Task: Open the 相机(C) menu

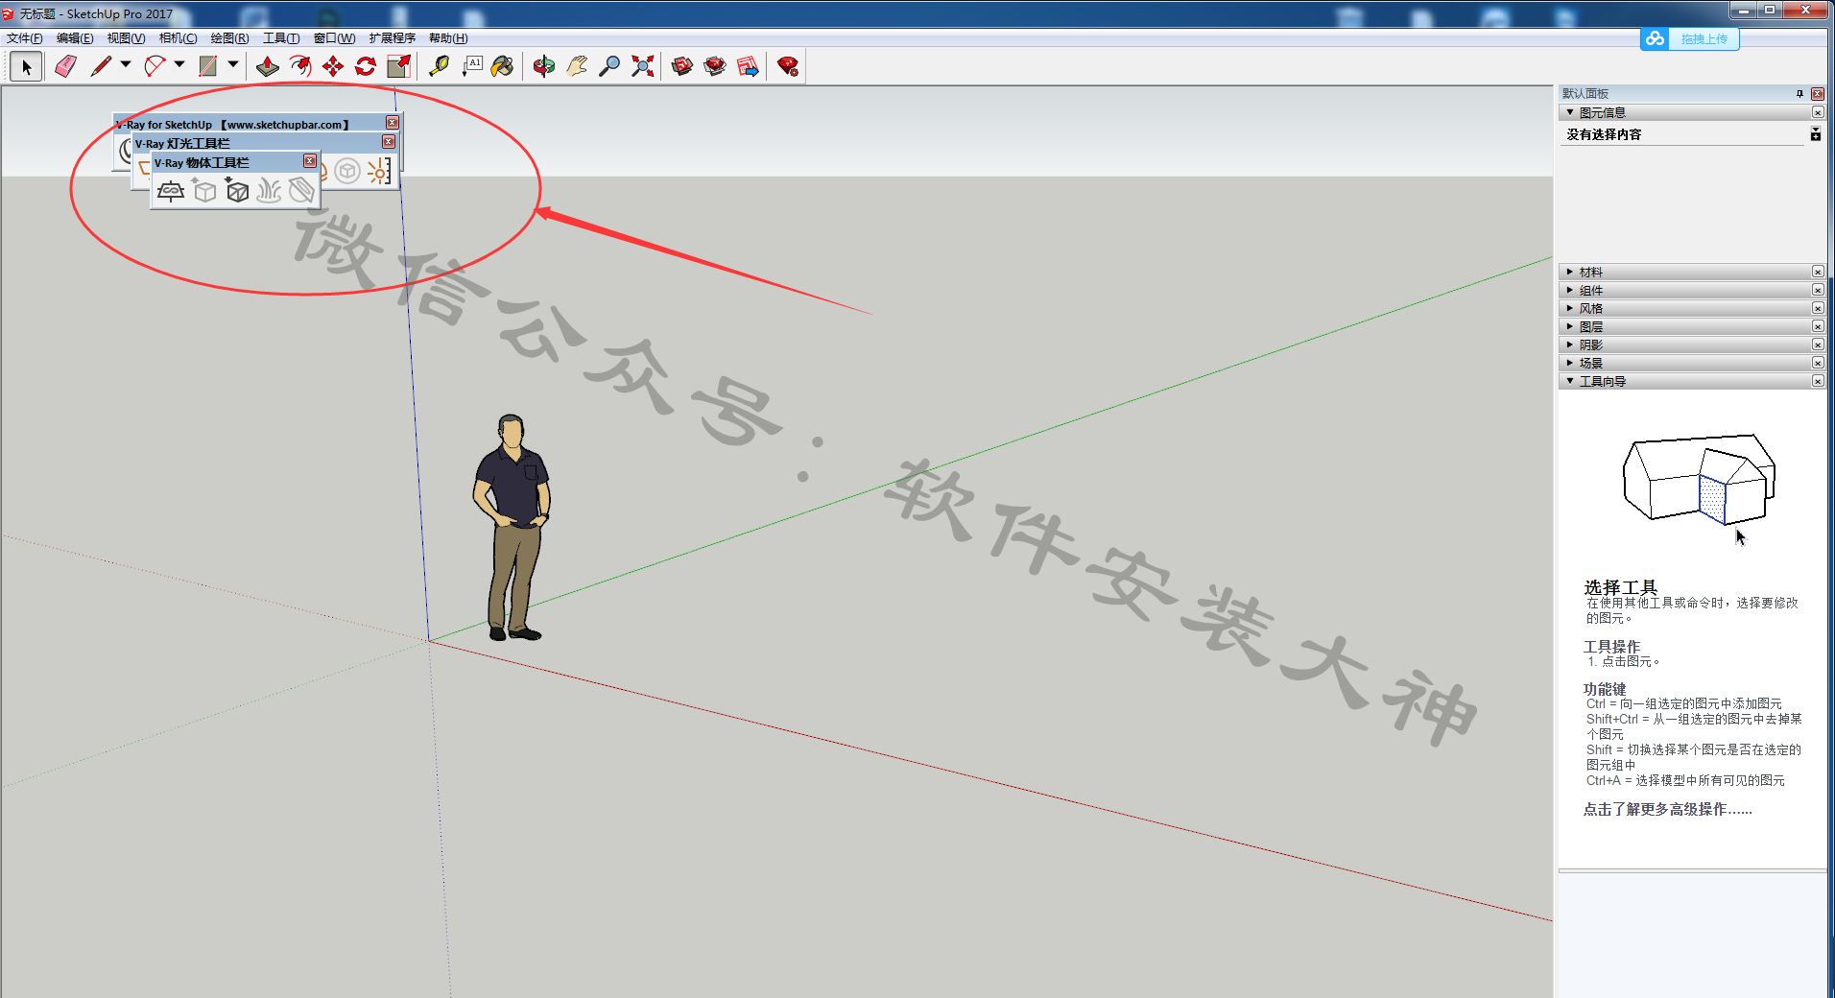Action: pyautogui.click(x=178, y=38)
